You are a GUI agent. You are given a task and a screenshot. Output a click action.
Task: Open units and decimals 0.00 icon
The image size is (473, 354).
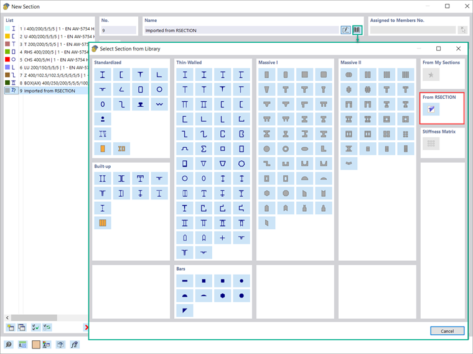(x=22, y=344)
